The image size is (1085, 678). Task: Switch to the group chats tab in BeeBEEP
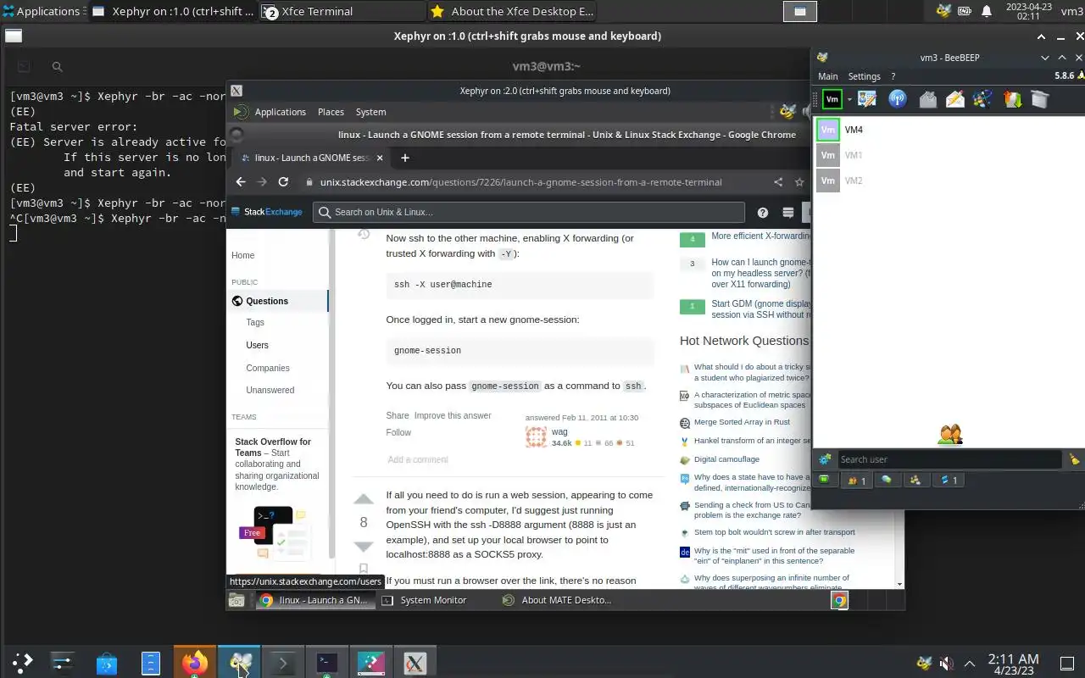(915, 480)
